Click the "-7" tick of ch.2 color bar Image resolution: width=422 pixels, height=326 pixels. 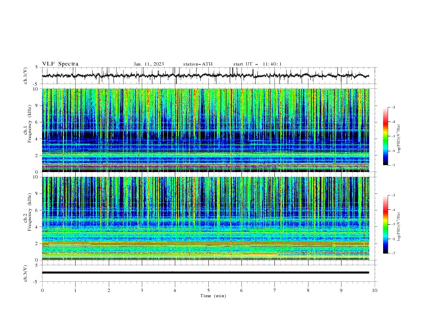point(393,254)
